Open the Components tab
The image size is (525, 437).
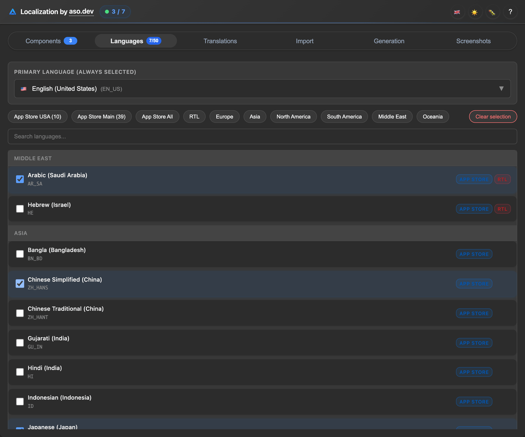[x=51, y=41]
